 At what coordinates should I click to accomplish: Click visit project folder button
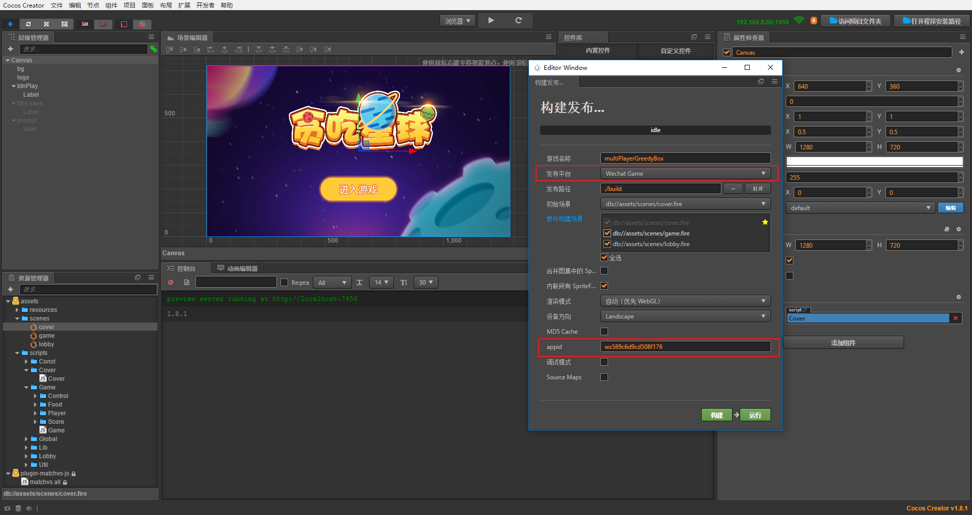point(856,21)
